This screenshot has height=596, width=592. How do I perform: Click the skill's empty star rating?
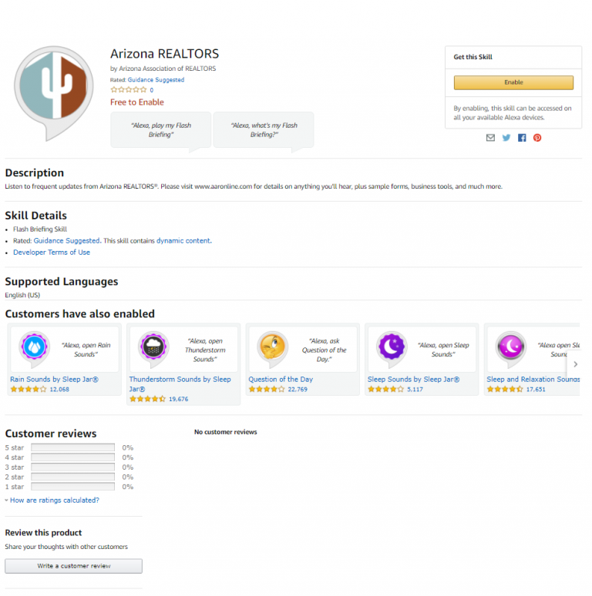click(128, 89)
